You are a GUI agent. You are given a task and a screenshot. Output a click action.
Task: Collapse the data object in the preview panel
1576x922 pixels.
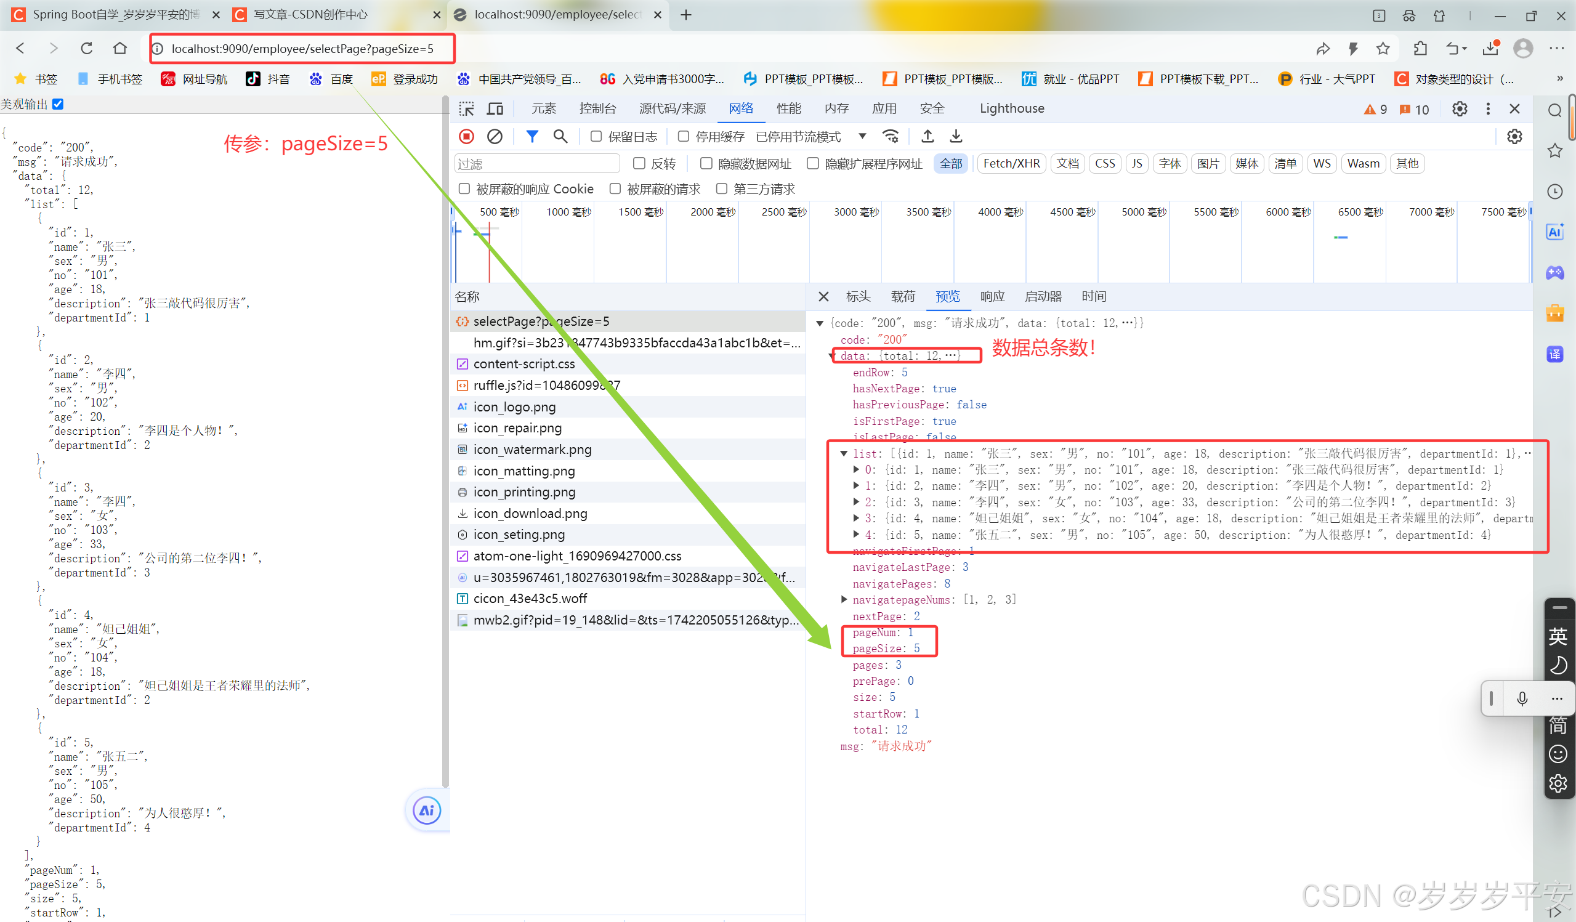click(x=832, y=355)
